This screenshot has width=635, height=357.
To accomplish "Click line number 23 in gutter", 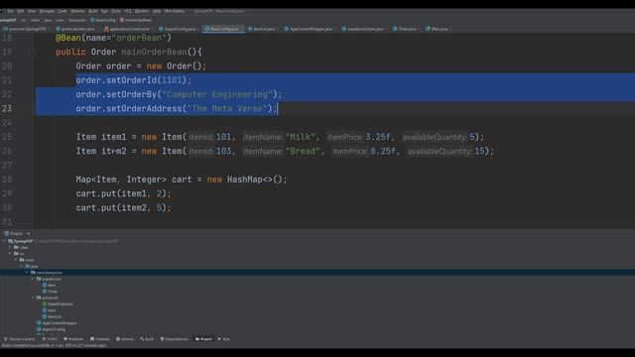I will pos(7,108).
